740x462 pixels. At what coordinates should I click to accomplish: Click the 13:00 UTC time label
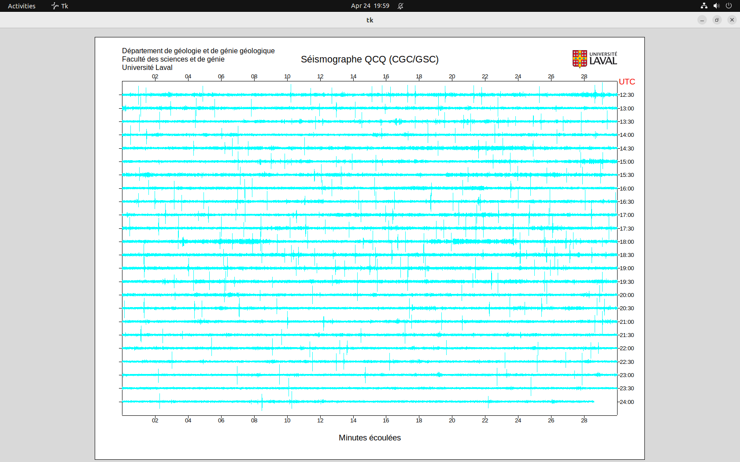click(x=627, y=109)
